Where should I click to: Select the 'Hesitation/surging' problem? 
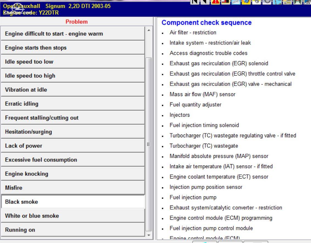(x=73, y=132)
